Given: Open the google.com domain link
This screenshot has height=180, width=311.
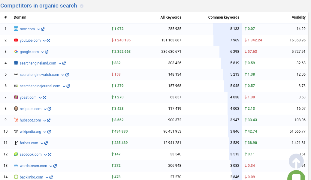Looking at the screenshot, I should (x=29, y=52).
